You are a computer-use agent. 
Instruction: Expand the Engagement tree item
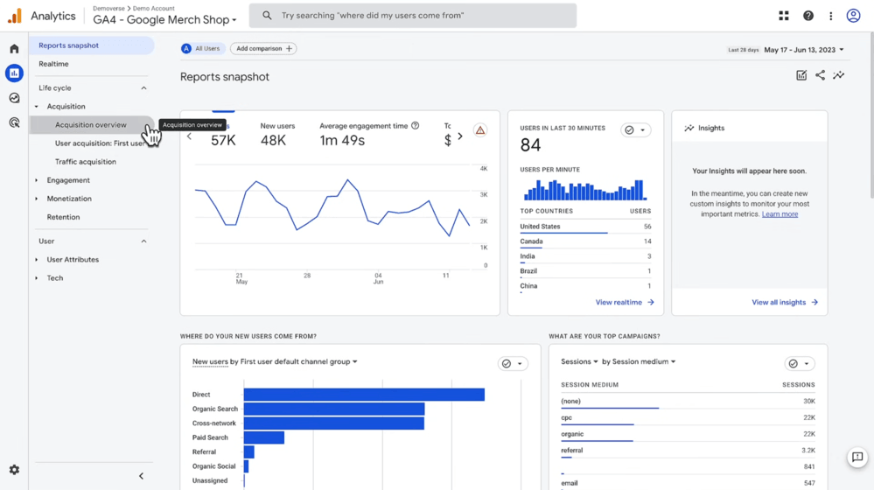pyautogui.click(x=37, y=180)
